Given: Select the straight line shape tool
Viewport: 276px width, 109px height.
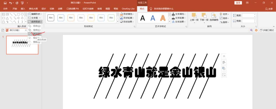Looking at the screenshot, I should coord(11,14).
